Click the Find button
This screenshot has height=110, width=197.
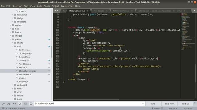pyautogui.click(x=153, y=104)
